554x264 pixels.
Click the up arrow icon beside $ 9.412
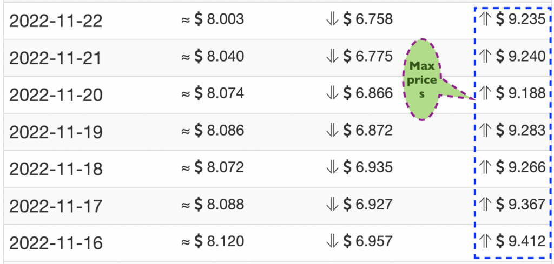(486, 241)
